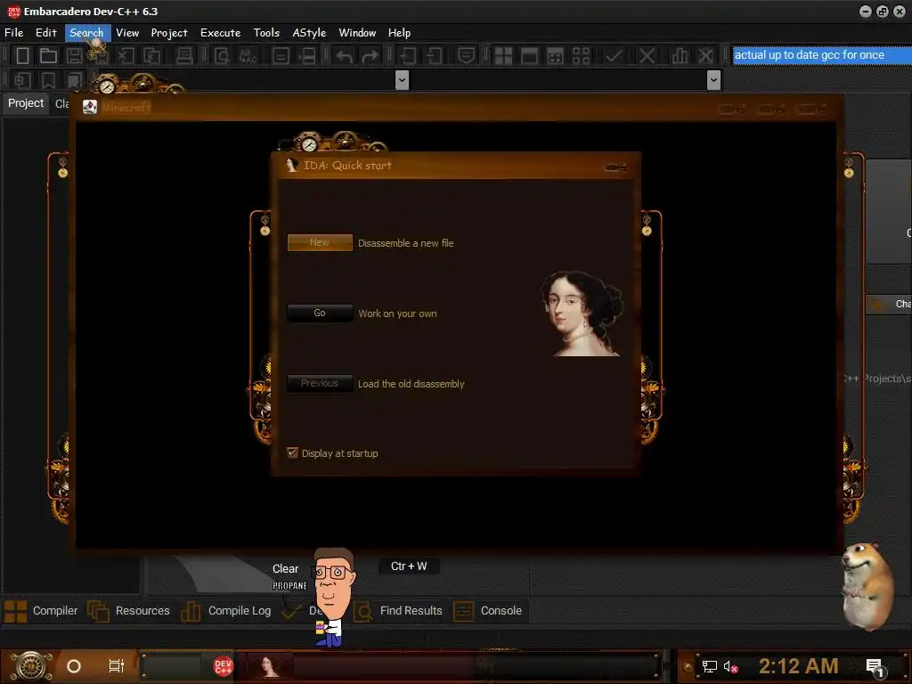Click the Find magnifier toolbar icon
The height and width of the screenshot is (684, 912).
[x=222, y=56]
